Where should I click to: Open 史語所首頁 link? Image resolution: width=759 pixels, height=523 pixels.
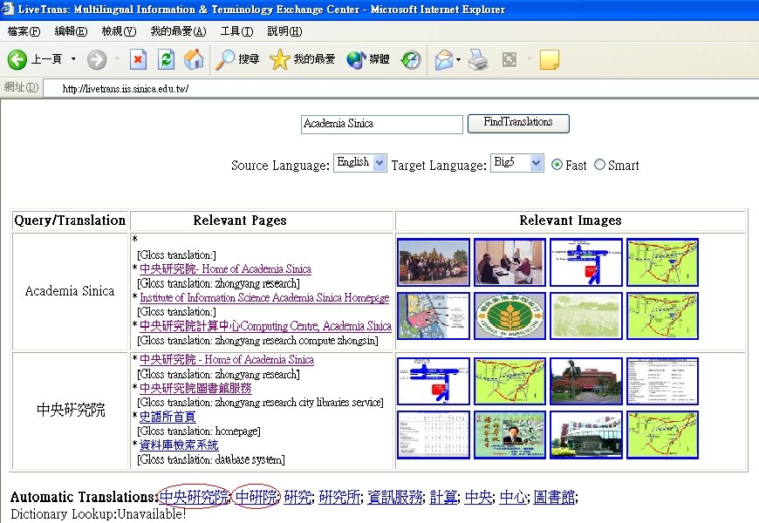pyautogui.click(x=168, y=417)
